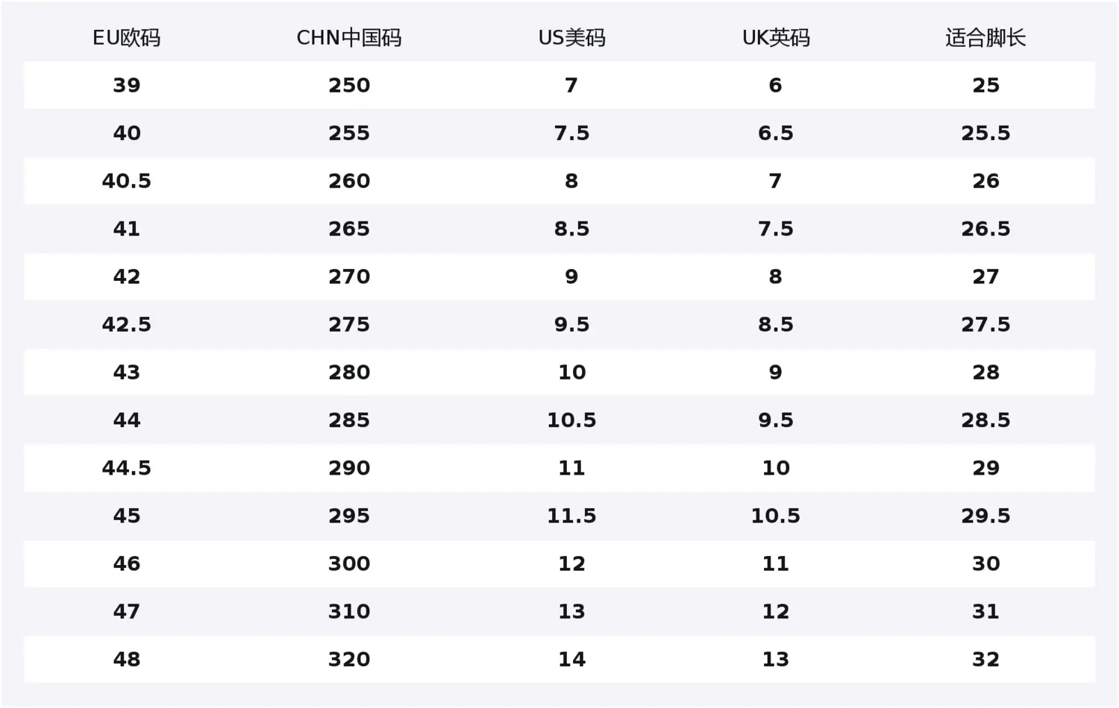Select EU size 40.5 cell

tap(126, 181)
